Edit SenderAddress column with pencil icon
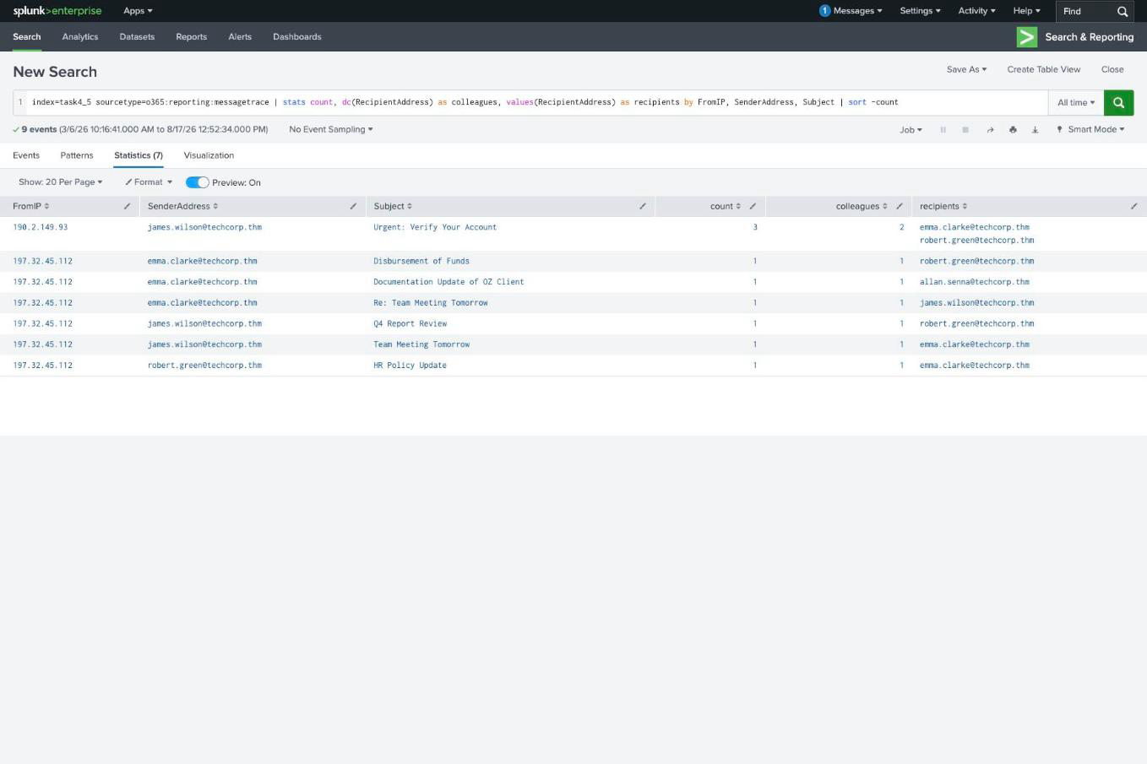This screenshot has height=764, width=1147. coord(353,206)
